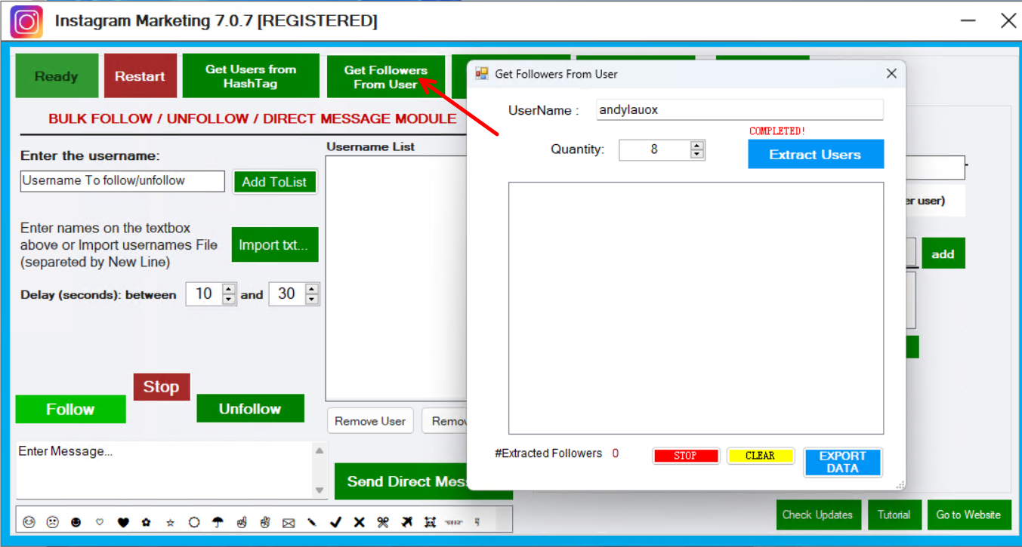Insert the checkmark symbol
Viewport: 1022px width, 547px height.
336,521
